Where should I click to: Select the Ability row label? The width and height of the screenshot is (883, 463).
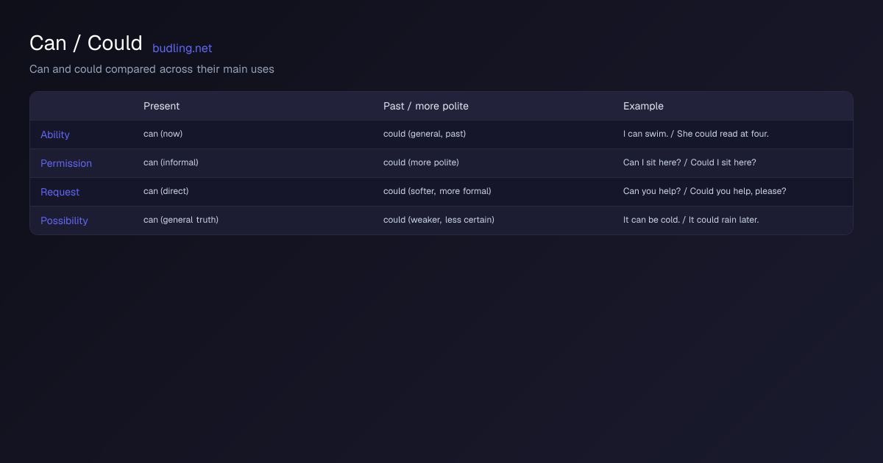tap(55, 135)
